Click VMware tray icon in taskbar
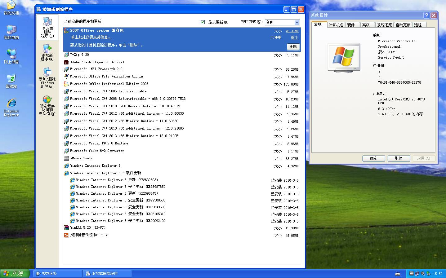The height and width of the screenshot is (278, 446). 412,273
